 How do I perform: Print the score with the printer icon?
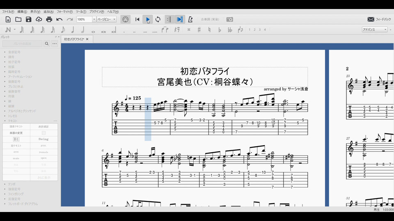pos(49,19)
